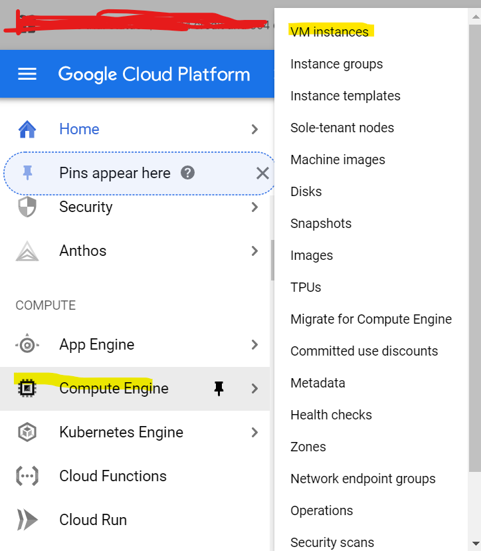Open Sole-tenant nodes in the submenu
The width and height of the screenshot is (481, 551).
pos(342,128)
